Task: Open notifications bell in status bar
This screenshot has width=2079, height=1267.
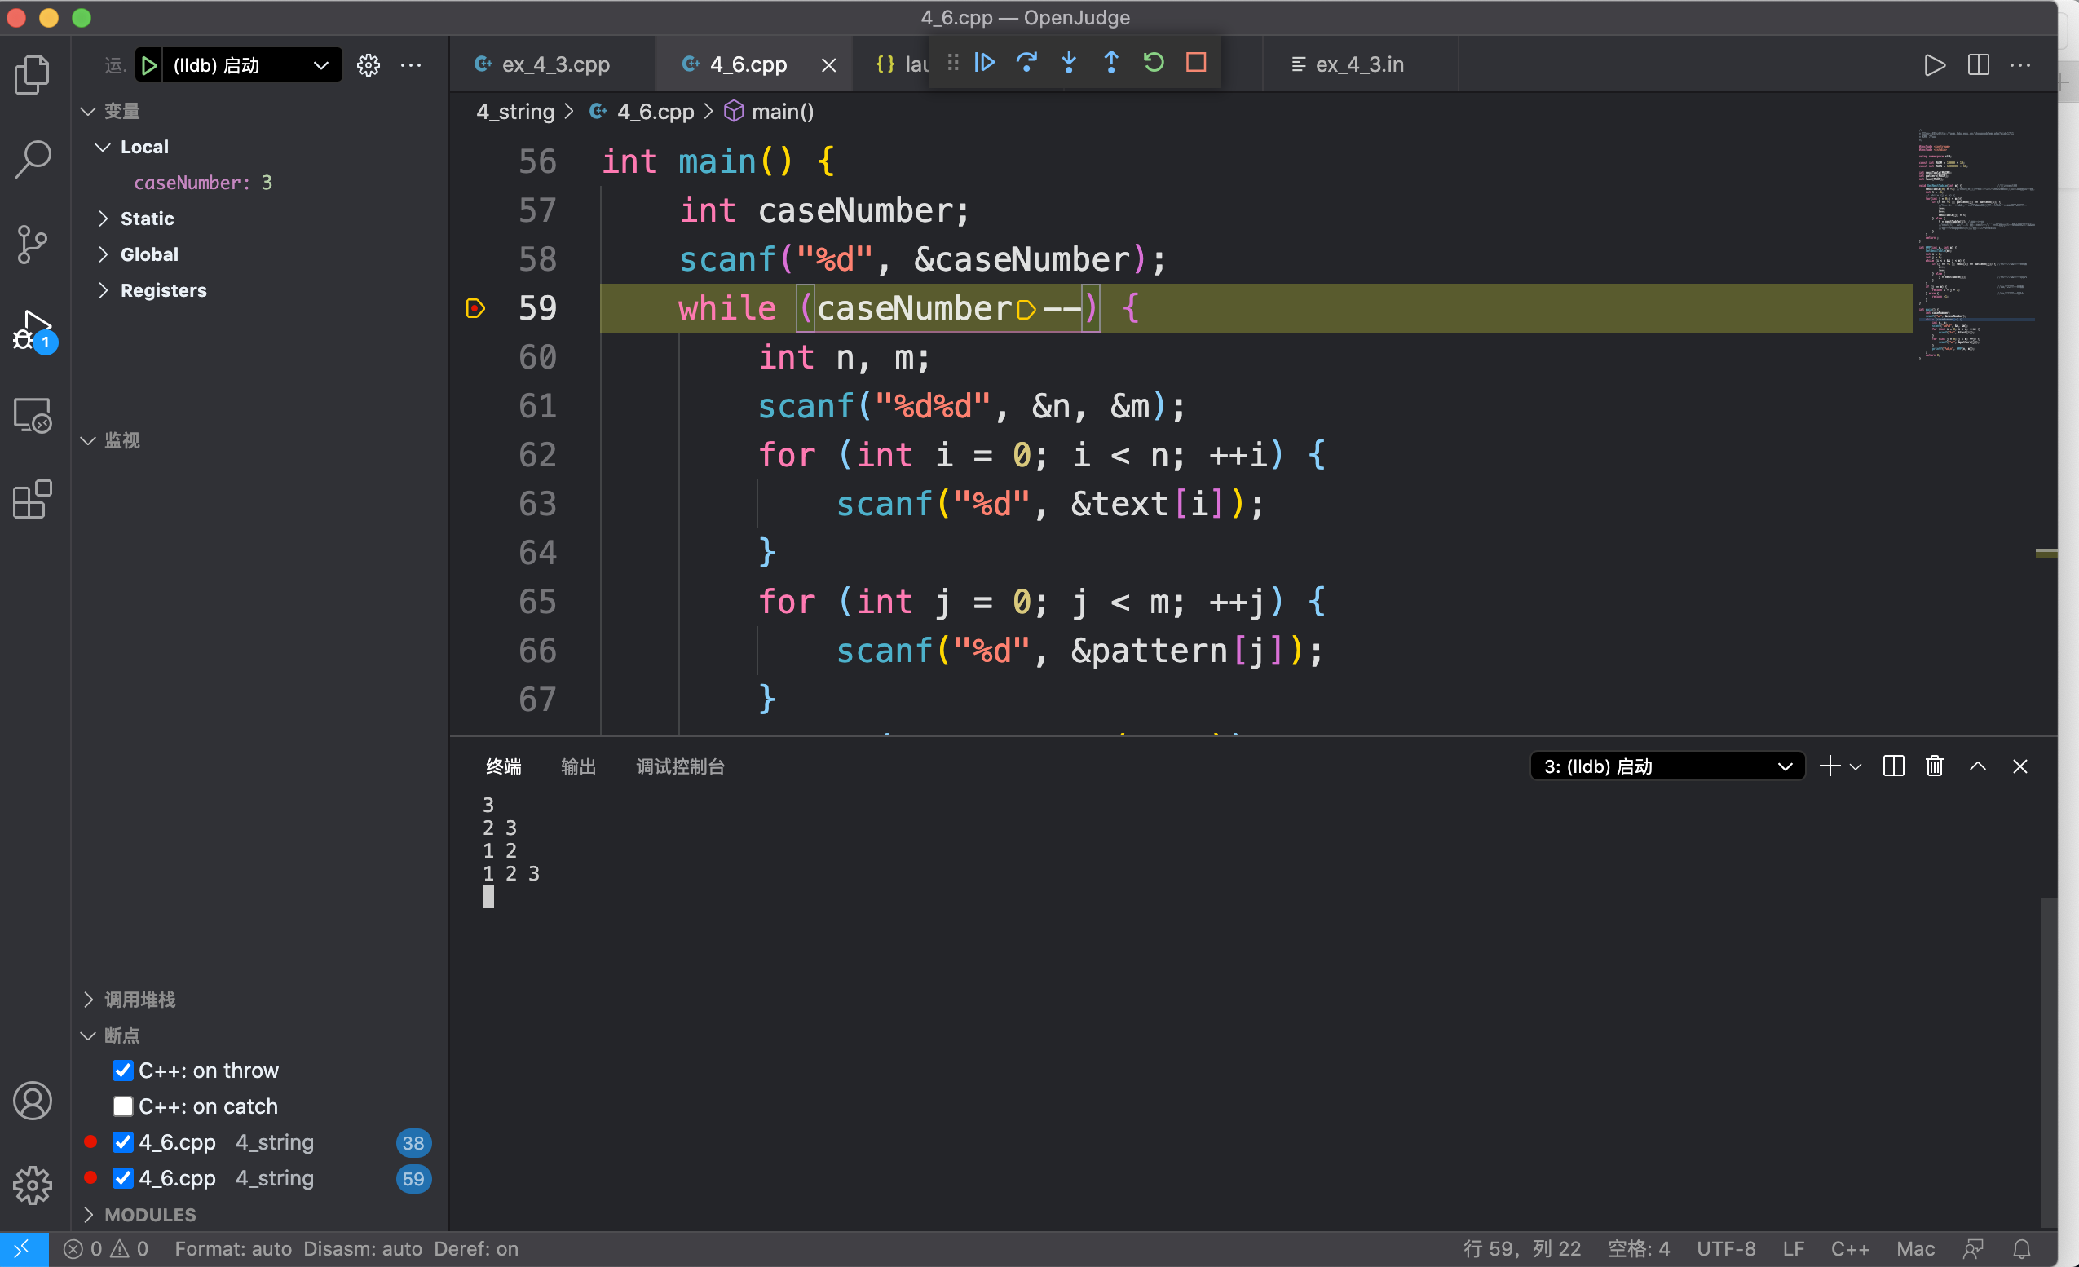Action: point(2023,1248)
